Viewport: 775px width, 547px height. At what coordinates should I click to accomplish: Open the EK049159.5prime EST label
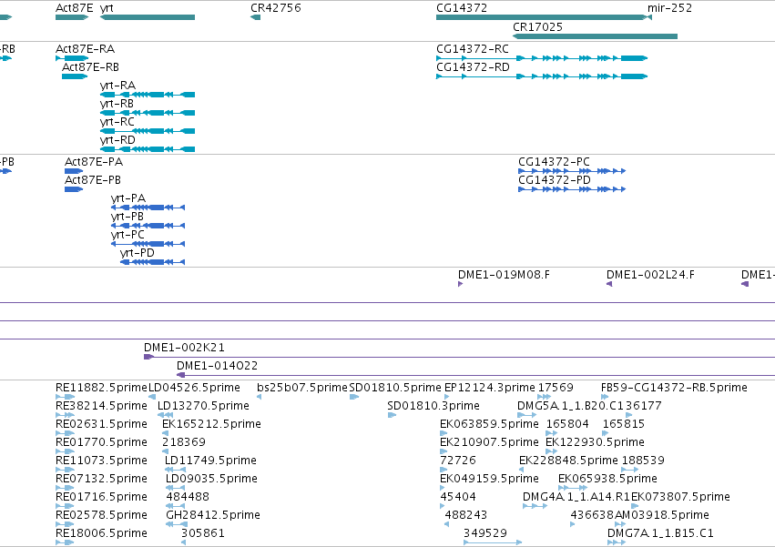pos(489,480)
